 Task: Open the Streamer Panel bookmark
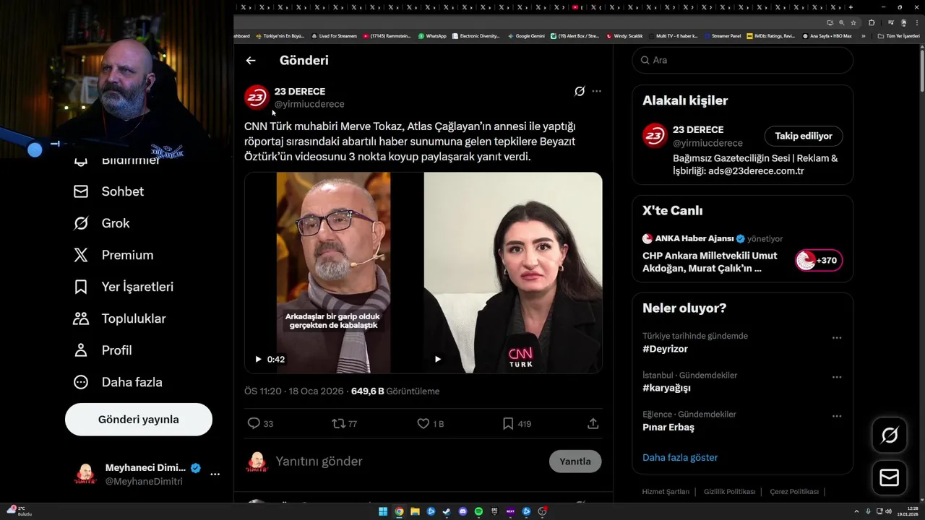722,36
